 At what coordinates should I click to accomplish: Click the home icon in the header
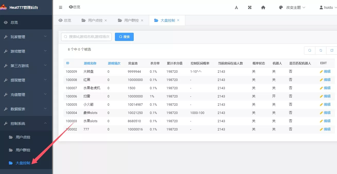tap(263, 7)
